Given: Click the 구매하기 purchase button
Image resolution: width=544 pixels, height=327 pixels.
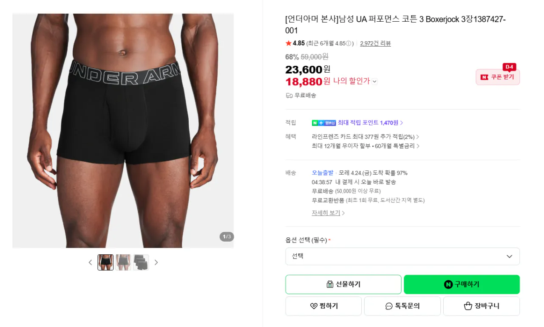Looking at the screenshot, I should coord(462,284).
